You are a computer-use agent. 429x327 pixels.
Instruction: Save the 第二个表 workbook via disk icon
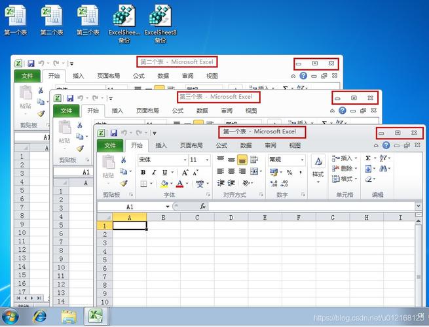click(31, 63)
